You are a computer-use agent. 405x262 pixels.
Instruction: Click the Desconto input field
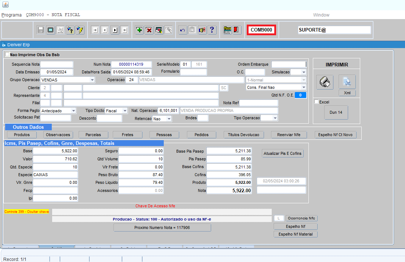point(109,118)
